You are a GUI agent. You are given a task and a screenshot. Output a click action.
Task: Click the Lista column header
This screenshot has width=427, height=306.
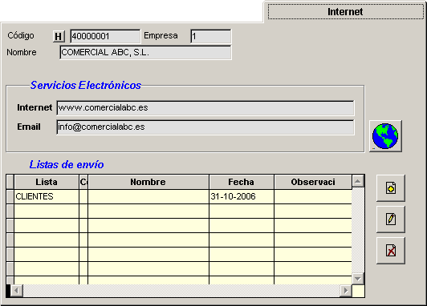click(x=47, y=182)
